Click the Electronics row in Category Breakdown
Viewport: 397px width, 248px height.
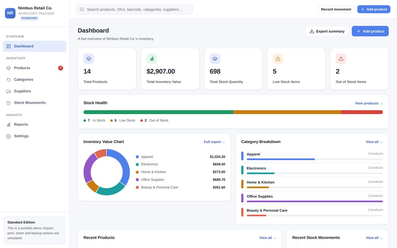[x=312, y=170]
